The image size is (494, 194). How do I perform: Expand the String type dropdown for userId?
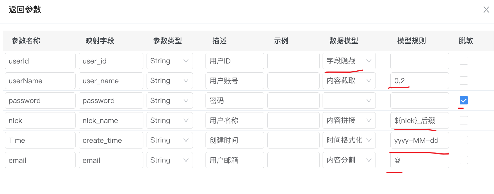(169, 61)
